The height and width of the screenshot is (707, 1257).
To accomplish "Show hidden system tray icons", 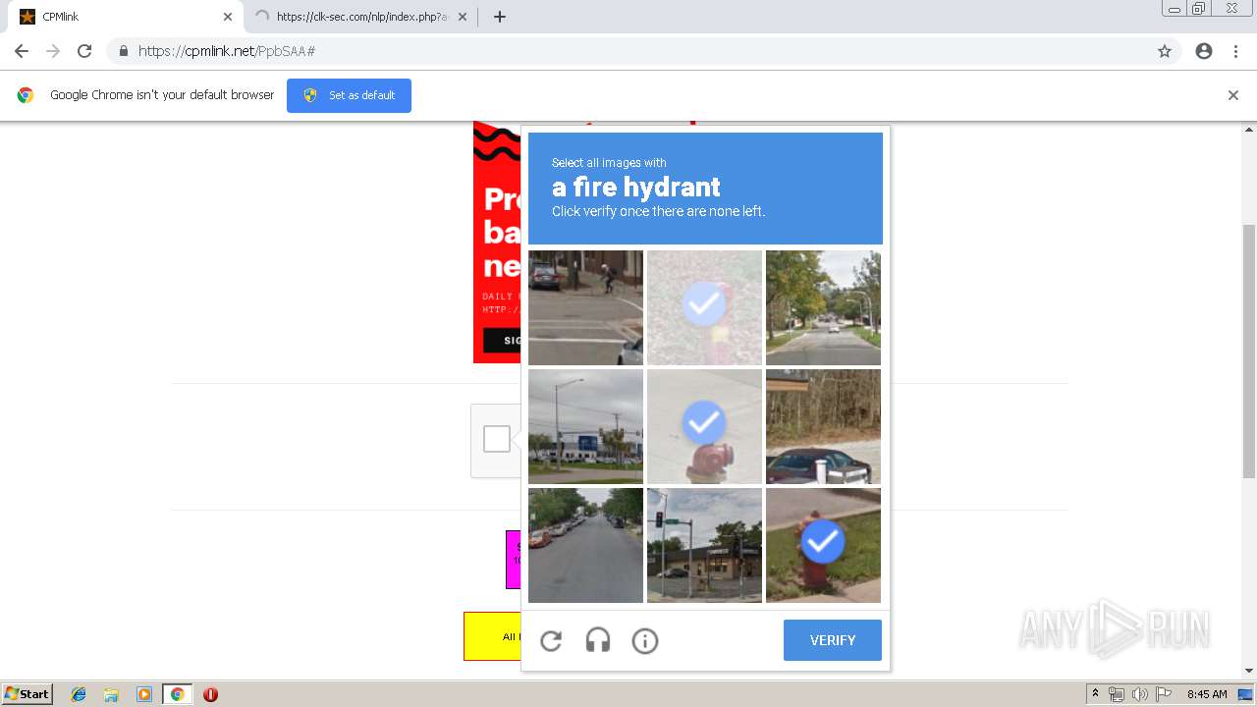I will [1095, 694].
